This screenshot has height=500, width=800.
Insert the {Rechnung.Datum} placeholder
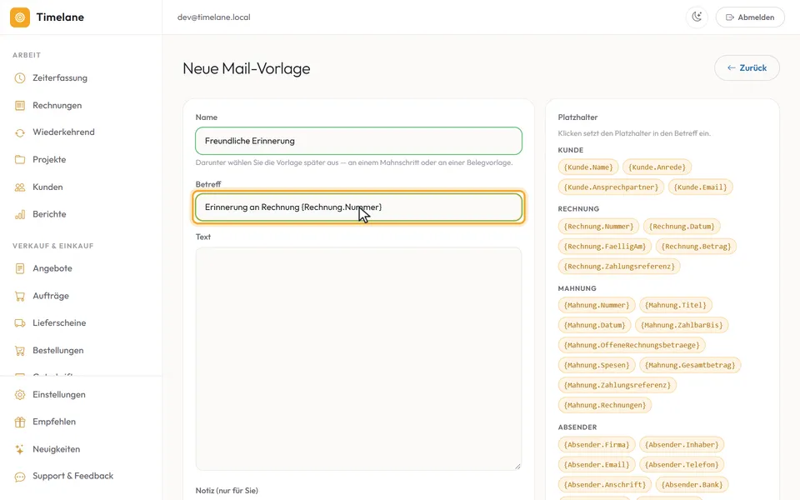pyautogui.click(x=682, y=226)
